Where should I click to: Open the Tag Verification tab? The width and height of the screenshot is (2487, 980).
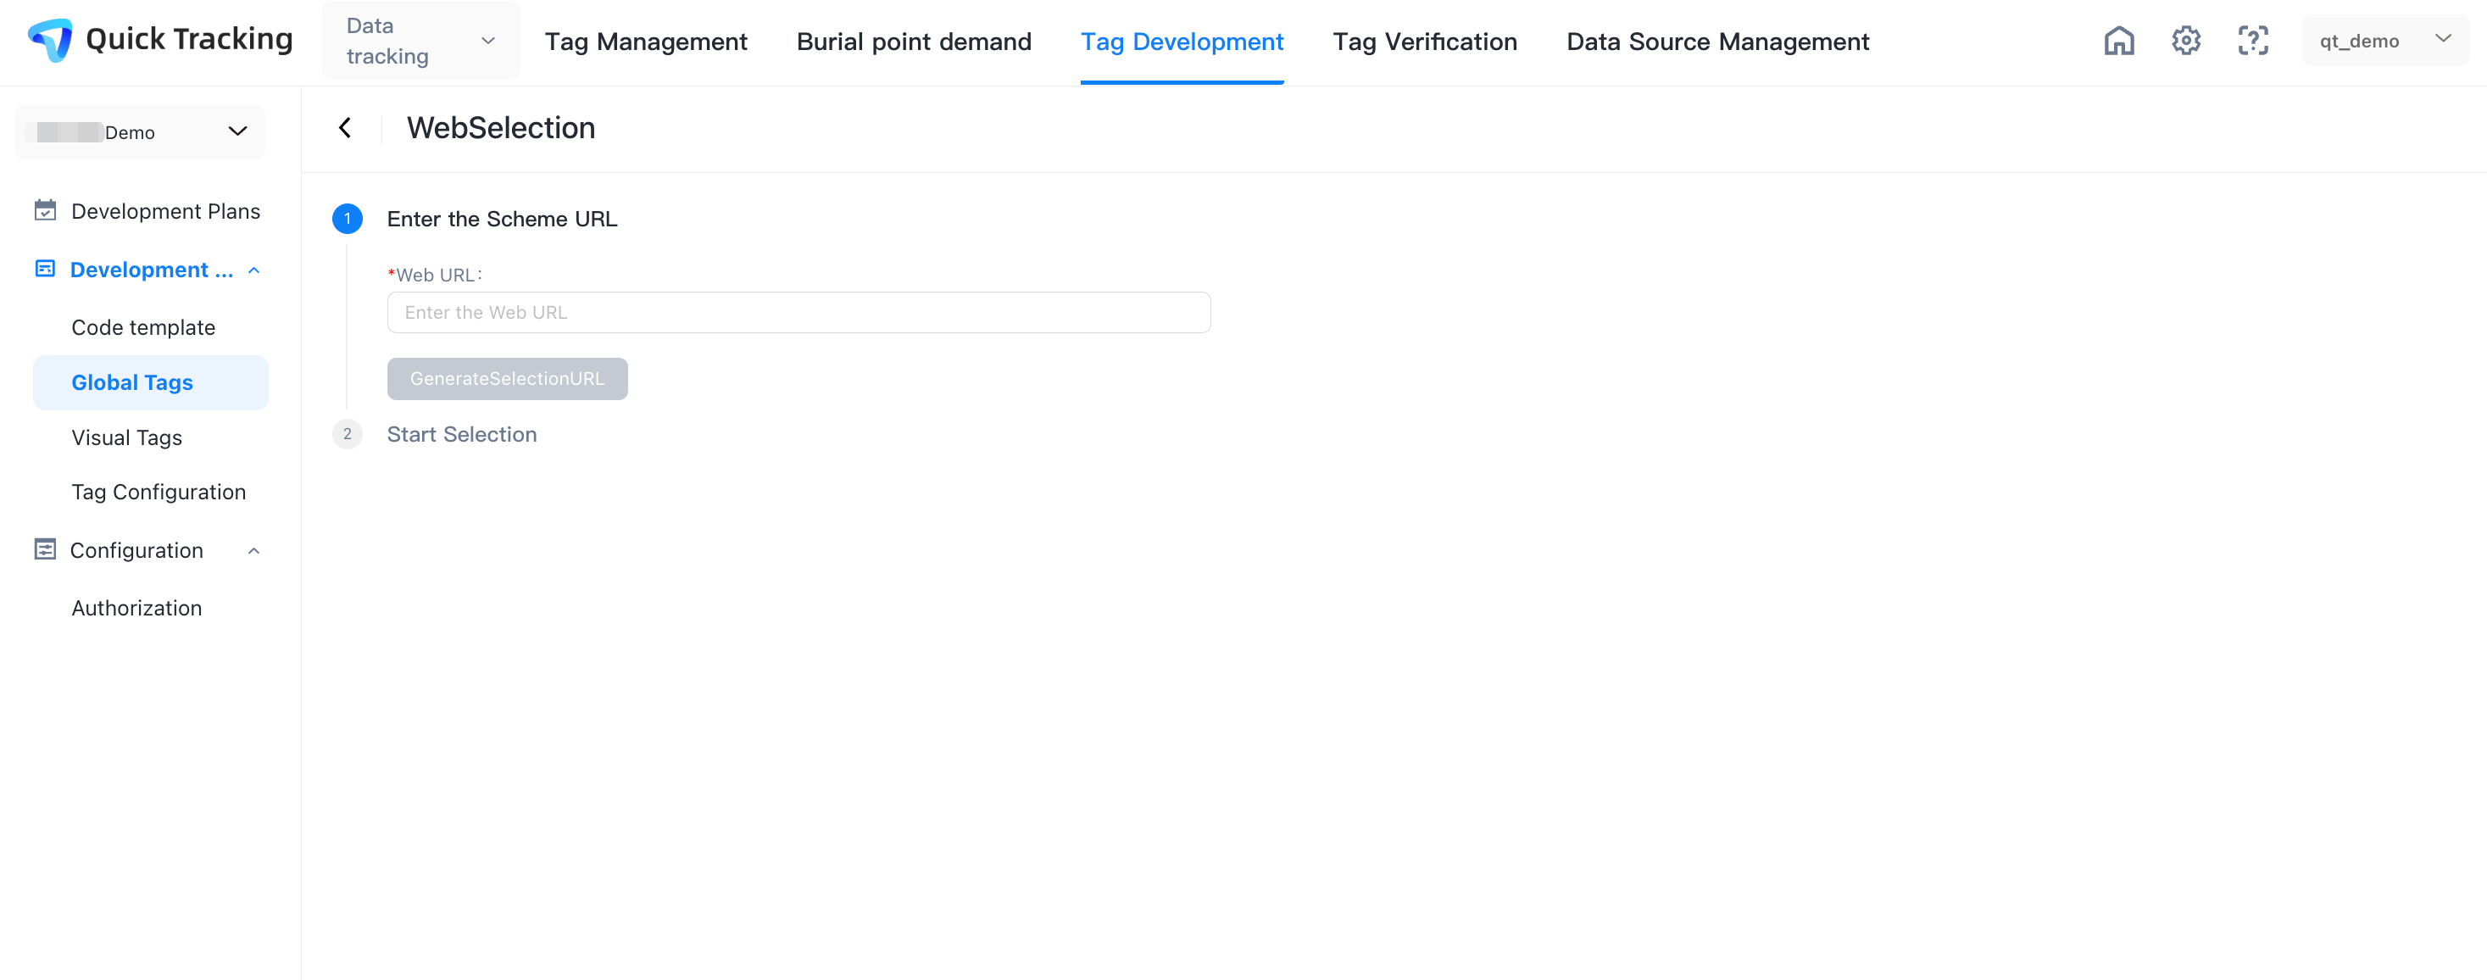point(1424,42)
